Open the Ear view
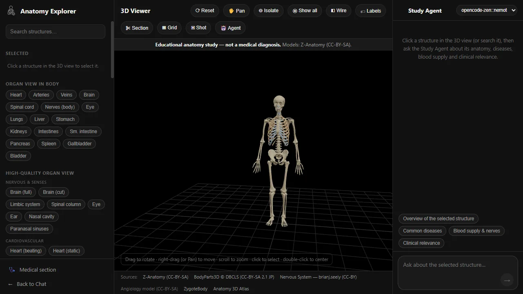The image size is (523, 294). click(x=14, y=217)
